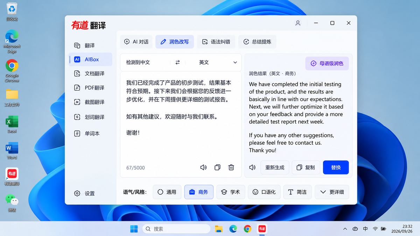This screenshot has width=420, height=236.
Task: Launch Excel from the desktop
Action: point(12,124)
